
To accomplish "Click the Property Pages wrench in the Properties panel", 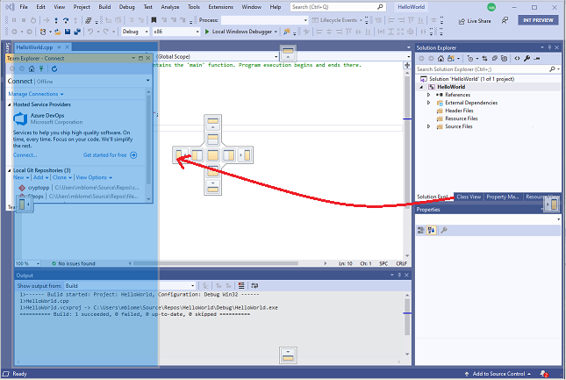I will click(444, 230).
